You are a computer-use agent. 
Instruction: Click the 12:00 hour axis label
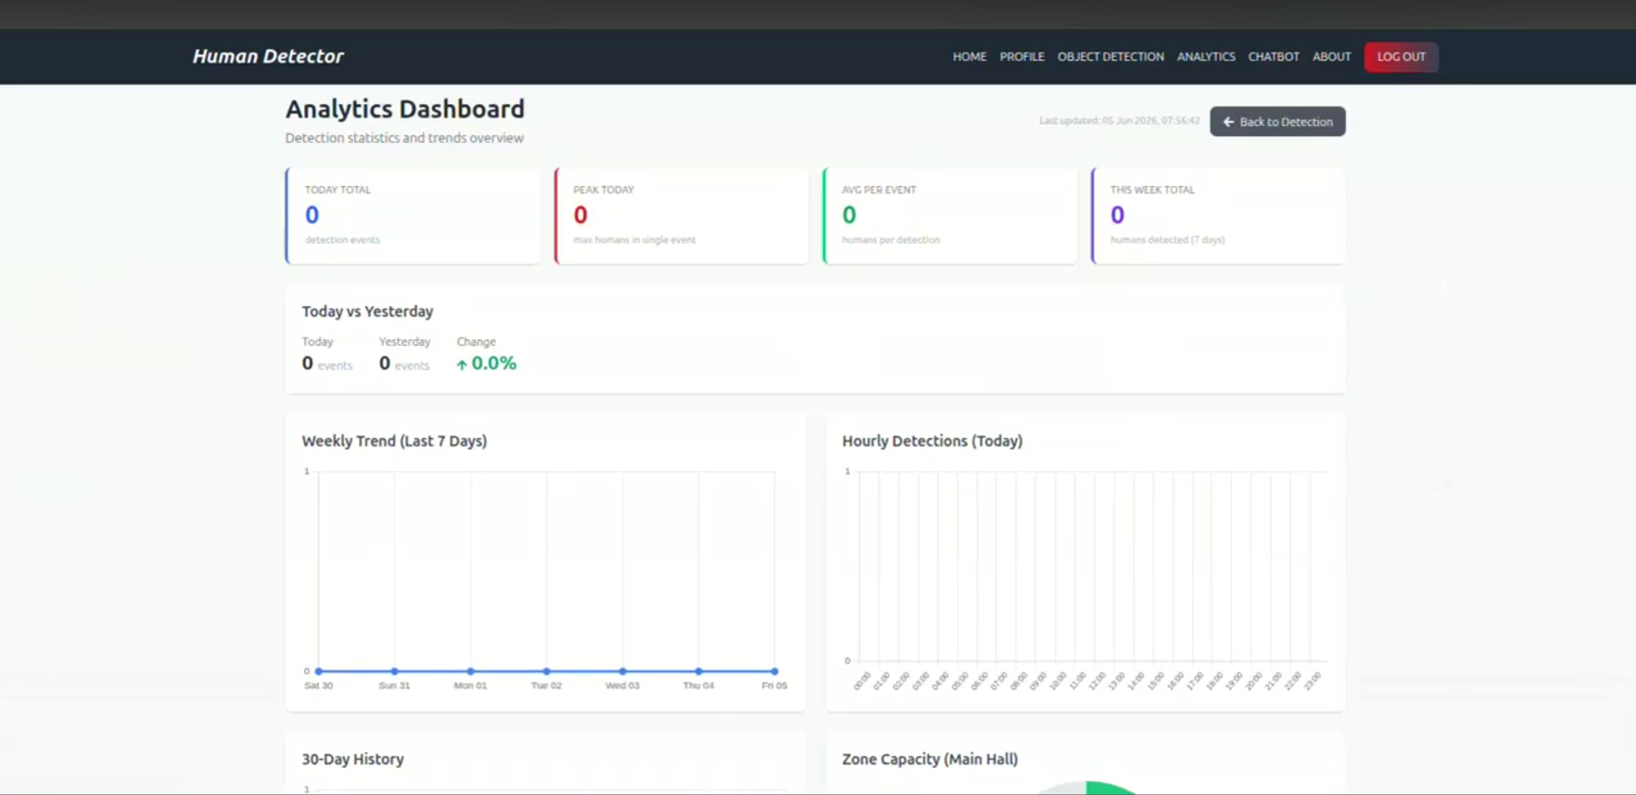pos(1097,680)
